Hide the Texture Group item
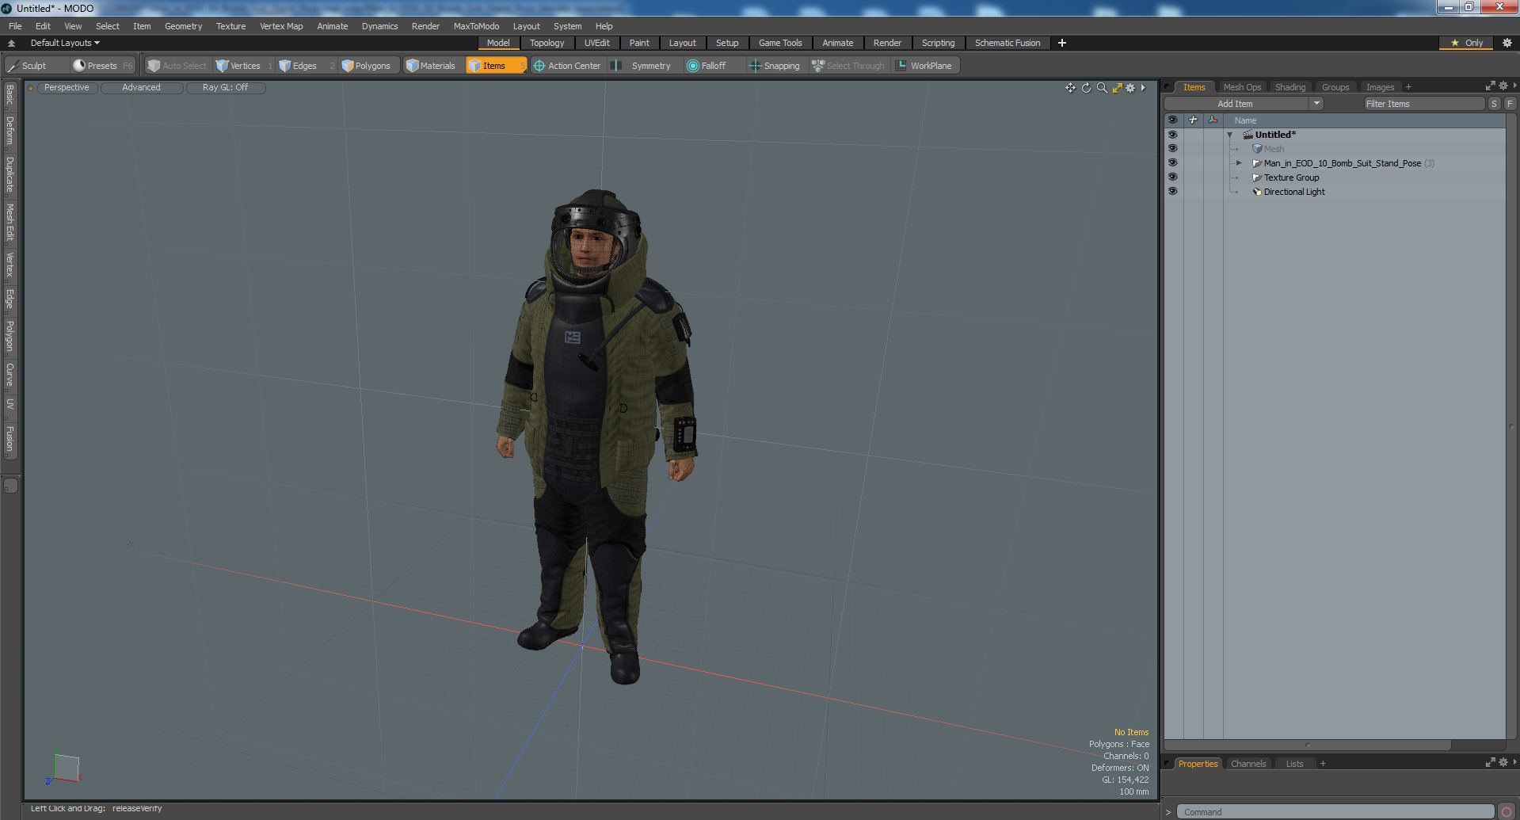 tap(1172, 177)
